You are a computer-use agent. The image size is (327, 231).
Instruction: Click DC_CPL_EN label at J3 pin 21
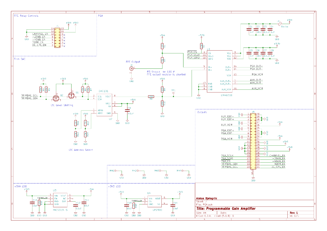(x=278, y=167)
